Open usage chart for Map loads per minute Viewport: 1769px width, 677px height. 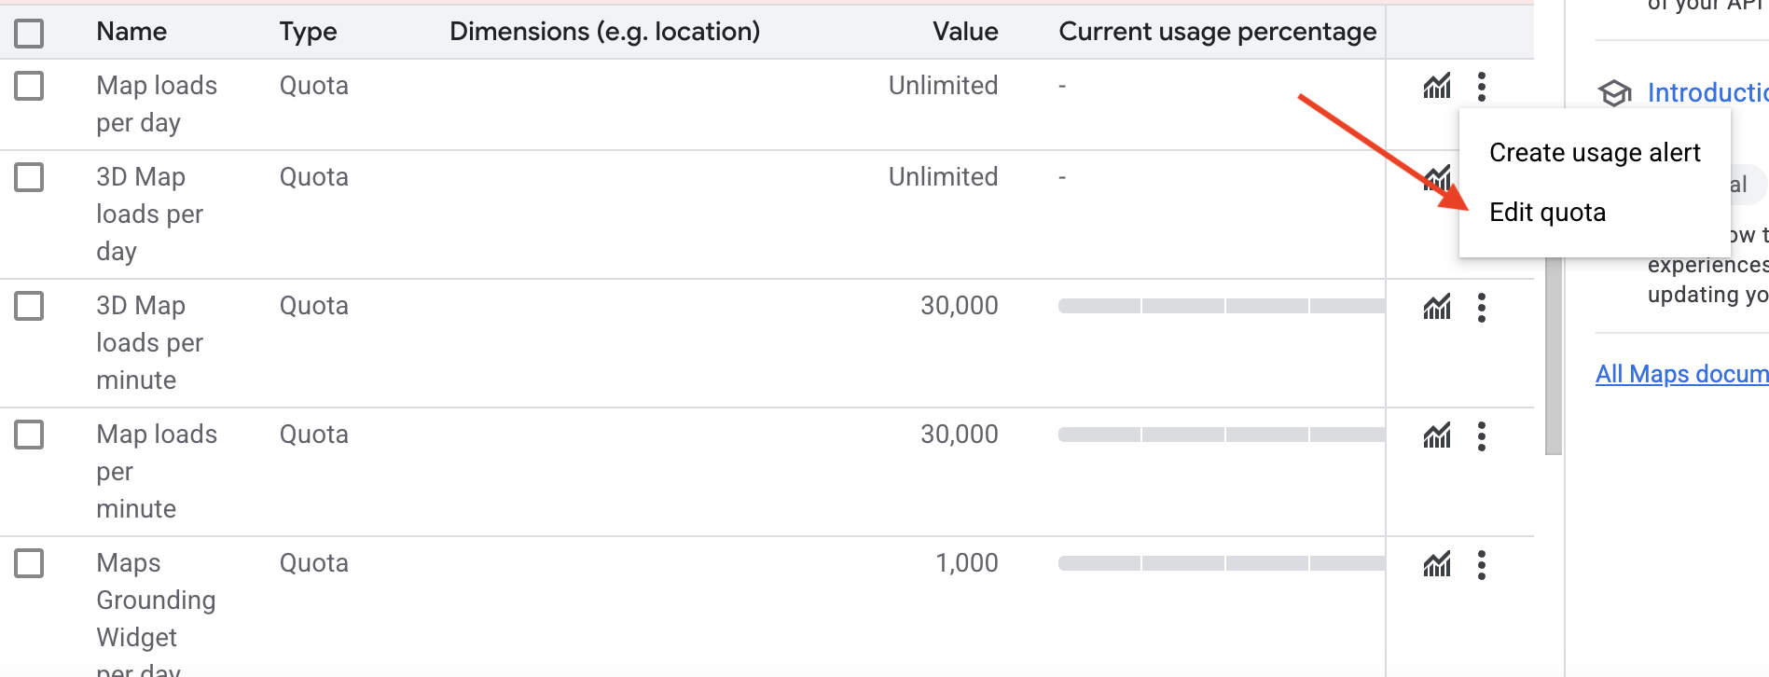(x=1437, y=435)
